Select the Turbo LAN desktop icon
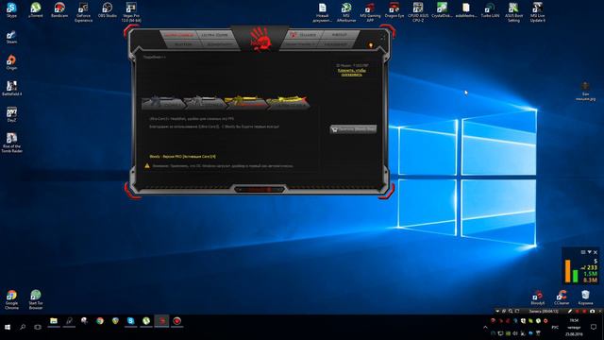Image resolution: width=604 pixels, height=340 pixels. coord(490,10)
